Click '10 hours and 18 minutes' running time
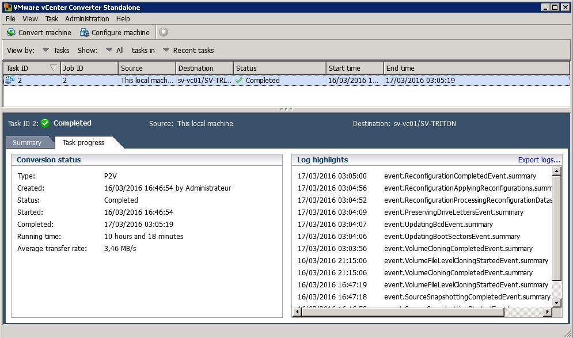Screen dimensions: 573x338 click(143, 237)
